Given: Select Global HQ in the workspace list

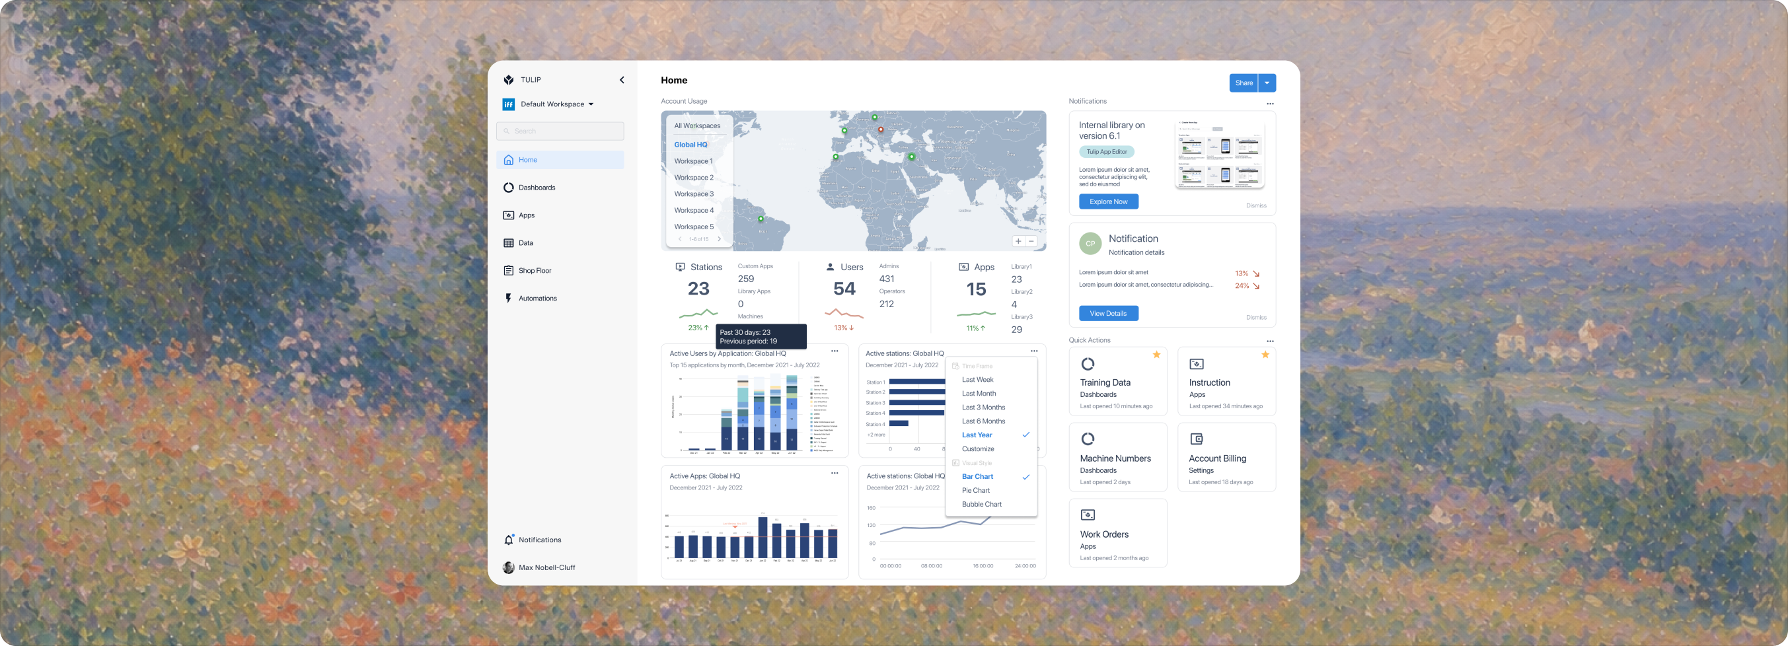Looking at the screenshot, I should (x=690, y=145).
